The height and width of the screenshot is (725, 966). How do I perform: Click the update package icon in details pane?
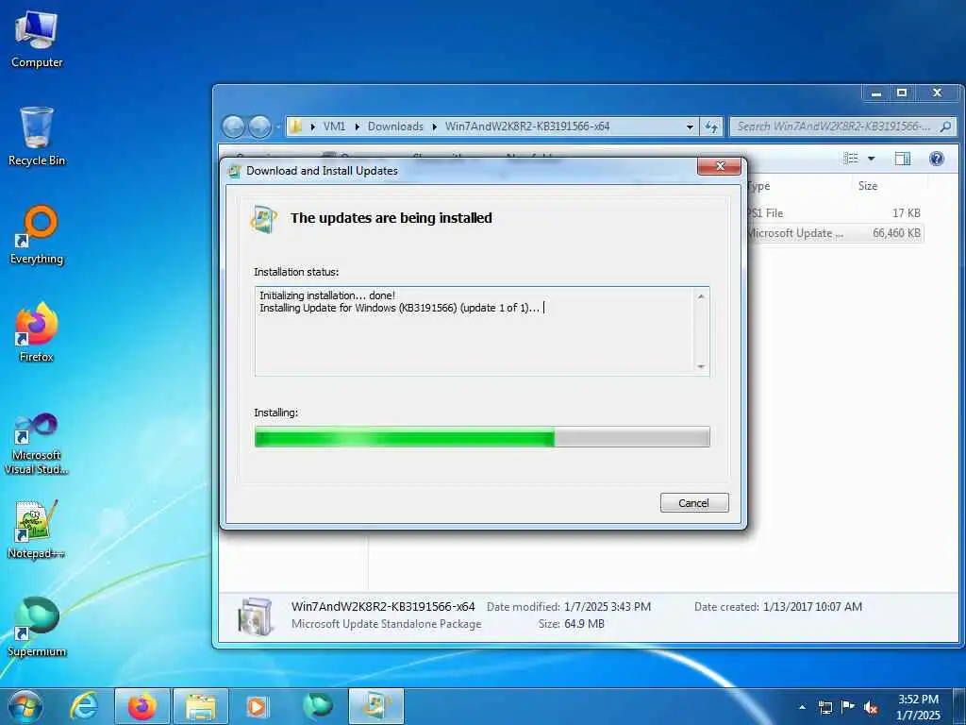[256, 616]
